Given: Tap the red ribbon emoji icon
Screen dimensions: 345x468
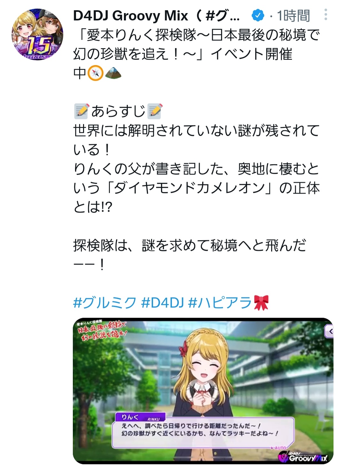Looking at the screenshot, I should point(261,302).
